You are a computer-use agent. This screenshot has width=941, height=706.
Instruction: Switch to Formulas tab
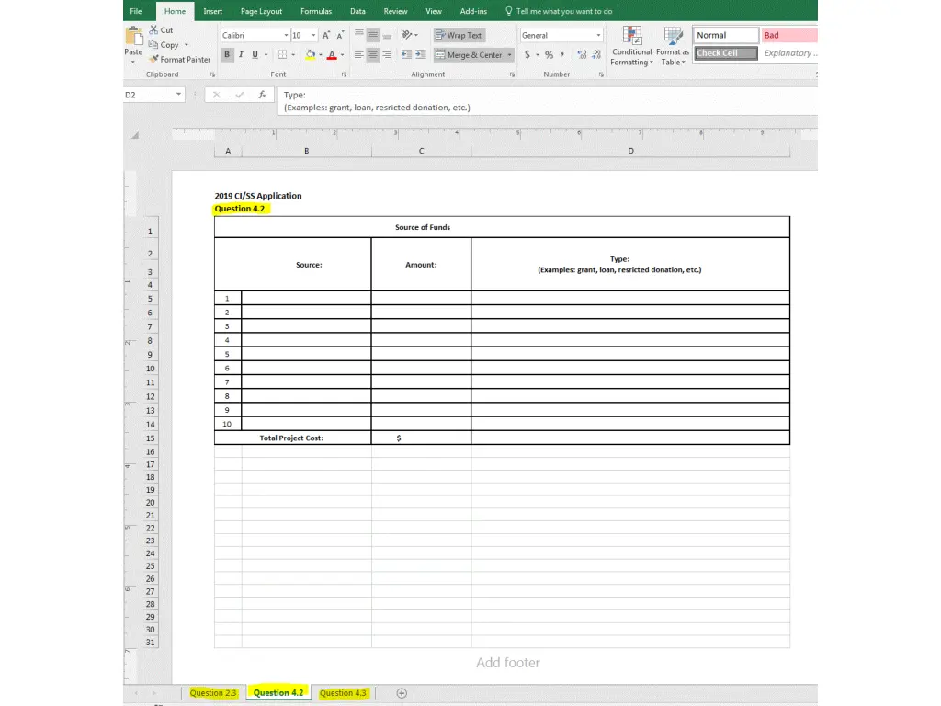[316, 11]
